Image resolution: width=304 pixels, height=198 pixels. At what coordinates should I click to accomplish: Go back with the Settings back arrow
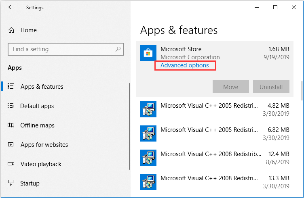11,7
